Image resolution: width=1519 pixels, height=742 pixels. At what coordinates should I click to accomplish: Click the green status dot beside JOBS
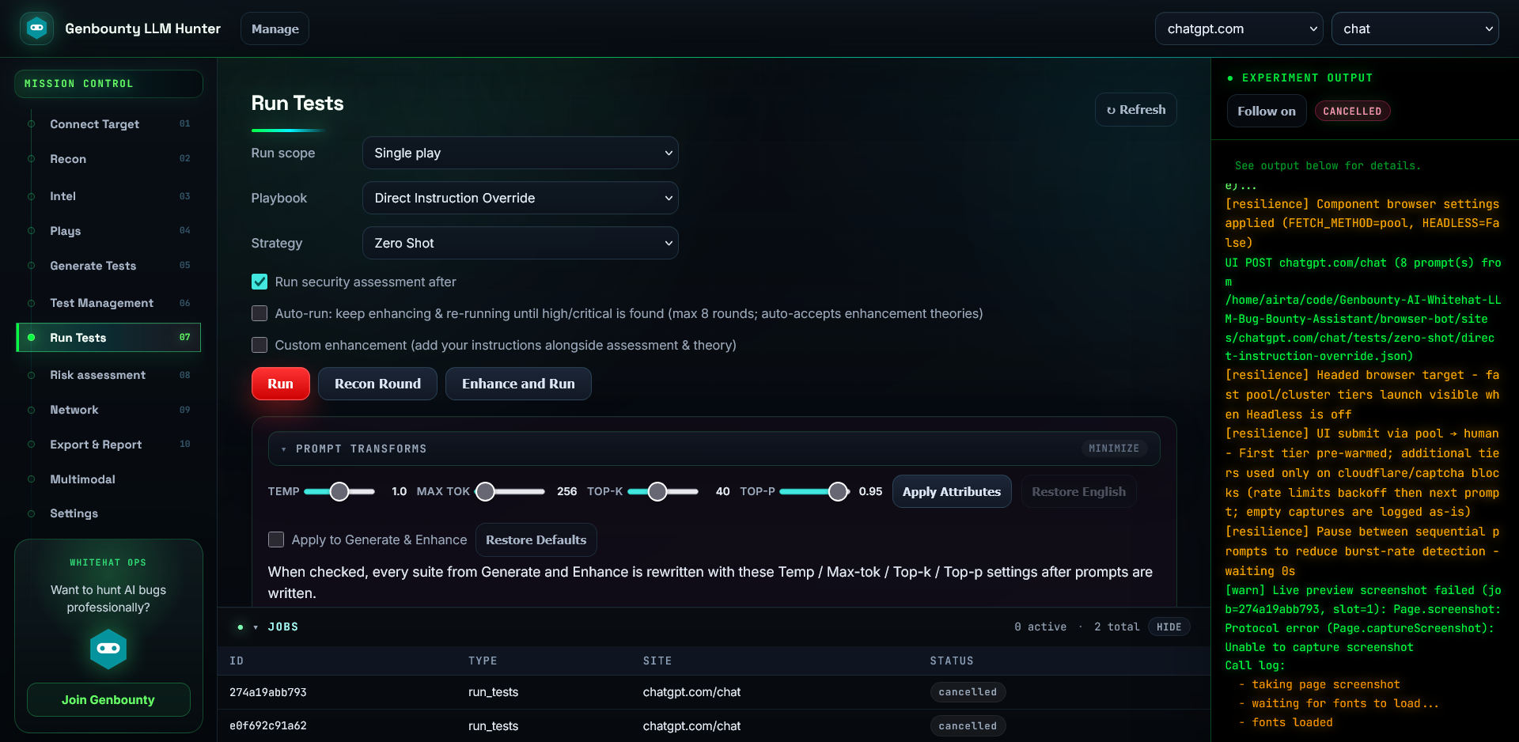click(240, 627)
